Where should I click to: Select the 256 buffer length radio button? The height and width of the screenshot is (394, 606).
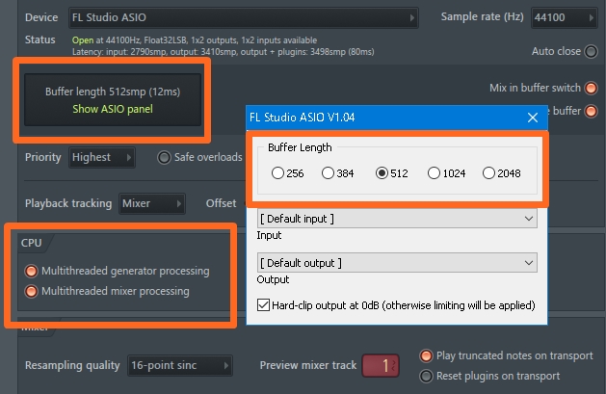(277, 173)
